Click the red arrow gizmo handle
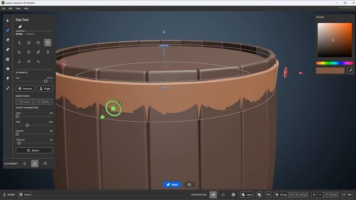The width and height of the screenshot is (356, 200). point(300,73)
